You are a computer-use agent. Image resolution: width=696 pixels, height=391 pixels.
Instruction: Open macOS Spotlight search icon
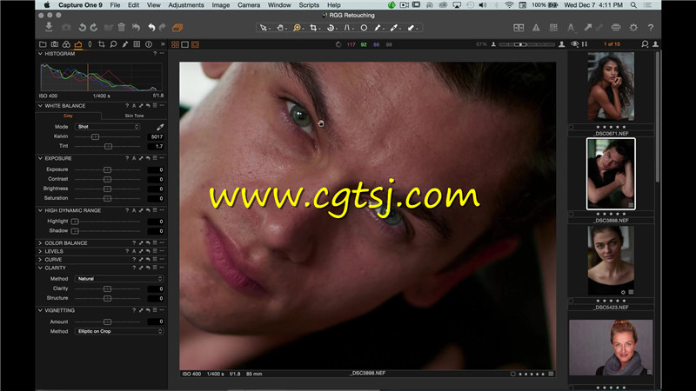pos(633,5)
